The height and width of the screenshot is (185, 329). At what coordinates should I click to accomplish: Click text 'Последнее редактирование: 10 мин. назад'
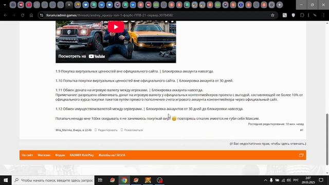tap(276, 124)
